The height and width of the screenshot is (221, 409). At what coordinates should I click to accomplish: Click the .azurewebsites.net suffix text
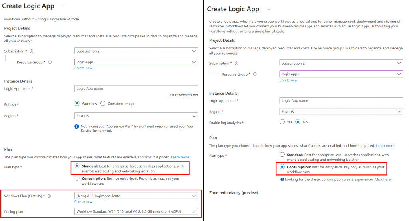(x=183, y=95)
